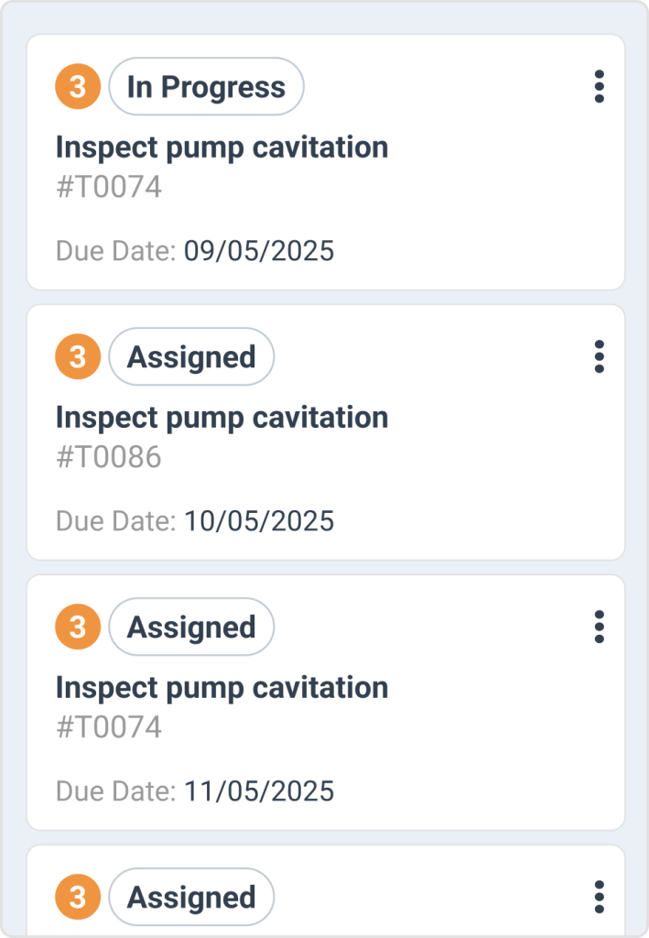Select Assigned status on the bottom card
Screen dimensions: 649x938
tap(190, 896)
